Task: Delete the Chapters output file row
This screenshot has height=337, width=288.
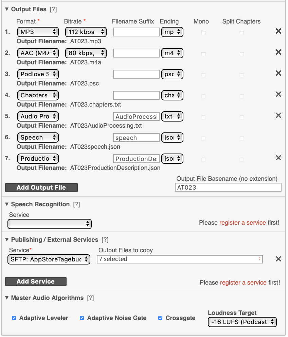Action: click(x=278, y=94)
